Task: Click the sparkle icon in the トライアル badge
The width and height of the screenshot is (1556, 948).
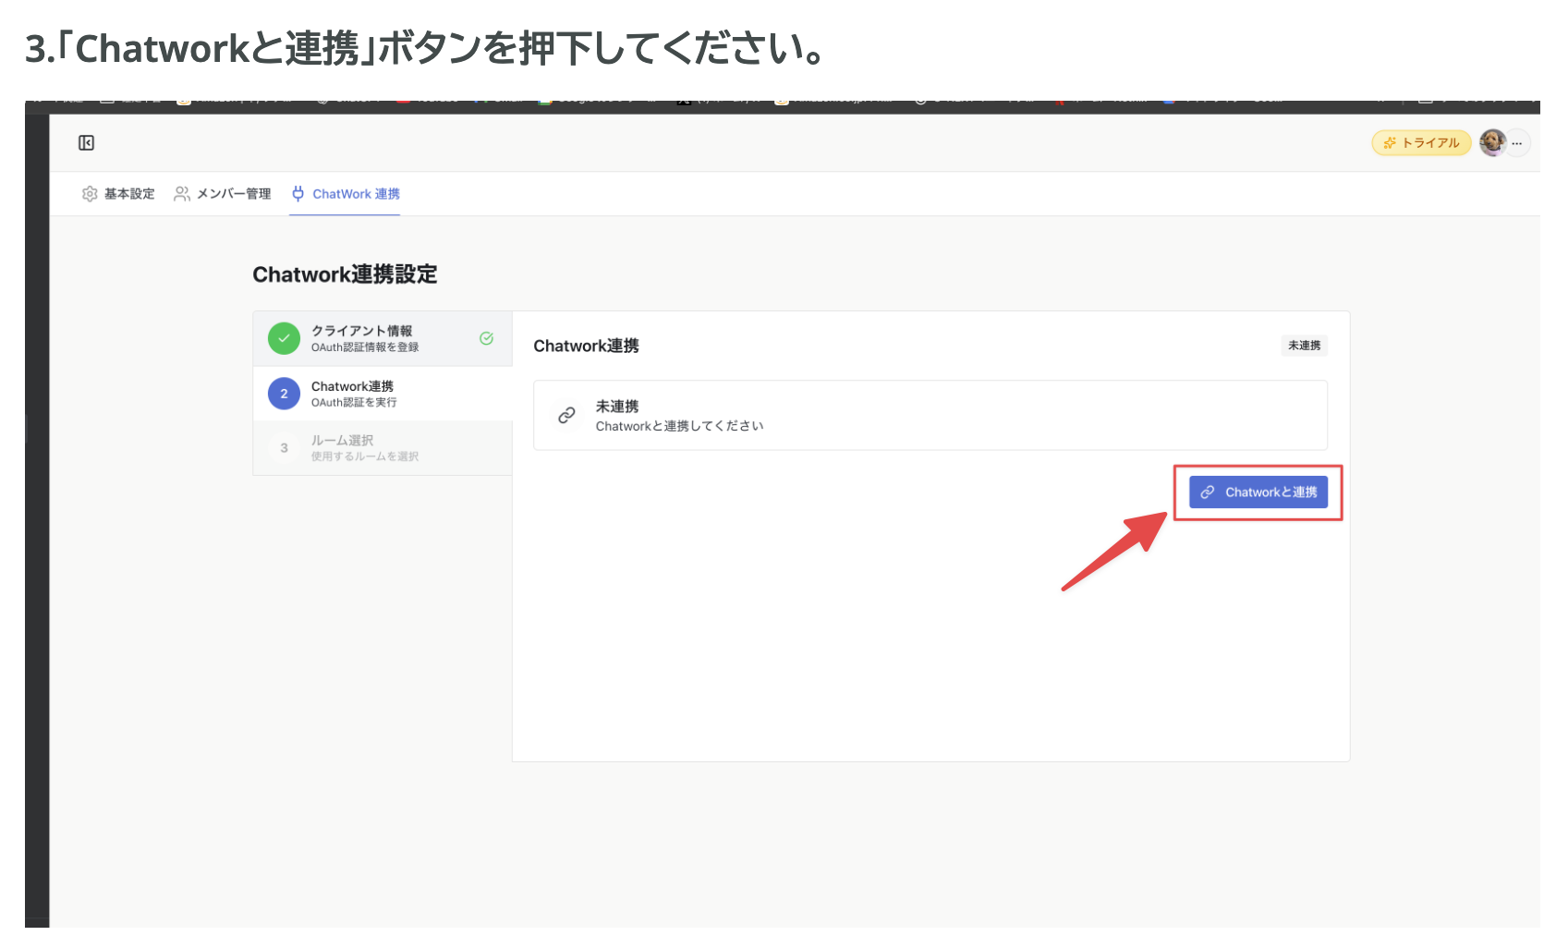Action: [x=1390, y=142]
